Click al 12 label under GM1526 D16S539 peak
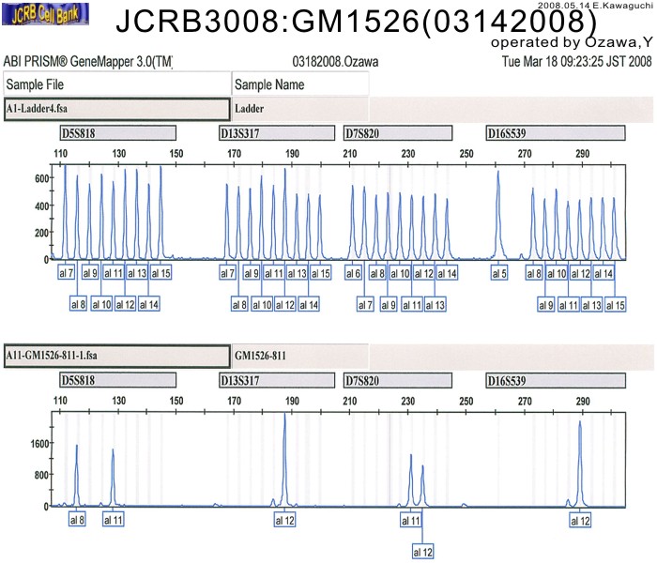Viewport: 657px width, 563px height. click(x=579, y=520)
